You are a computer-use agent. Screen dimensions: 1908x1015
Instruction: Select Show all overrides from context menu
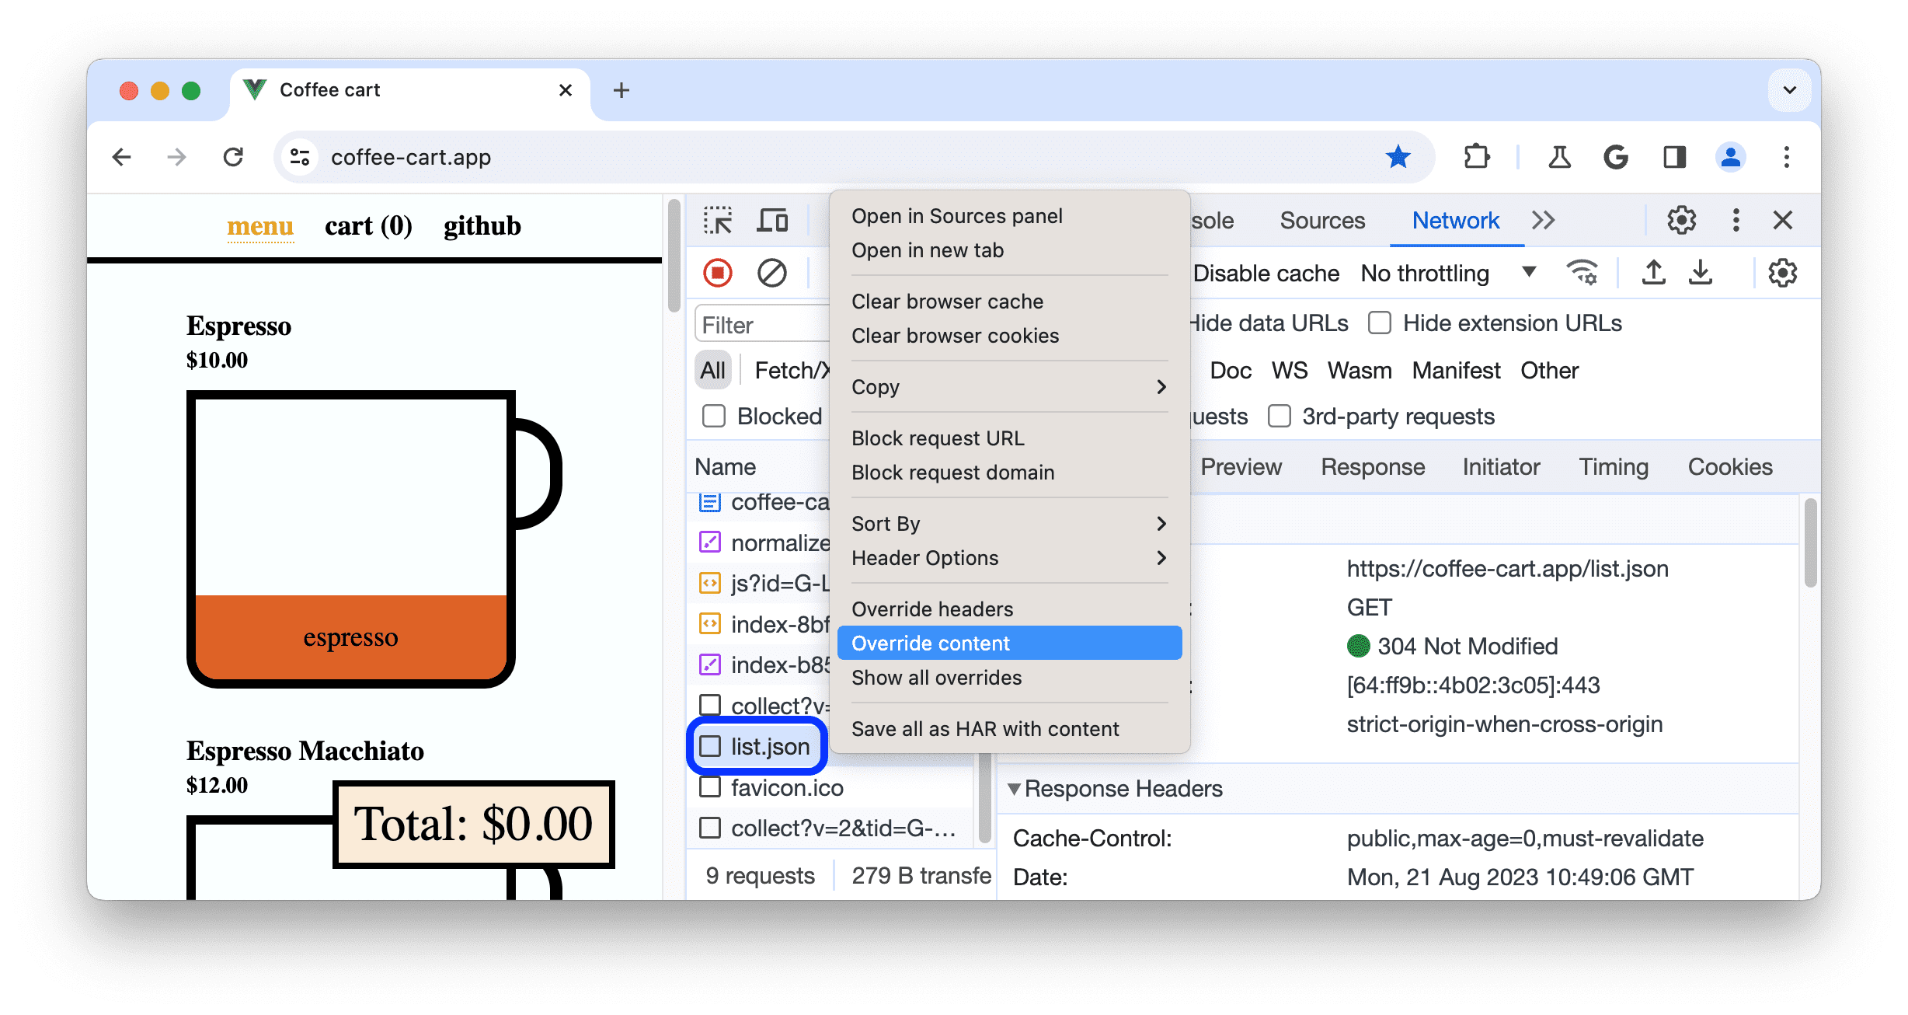click(x=936, y=678)
